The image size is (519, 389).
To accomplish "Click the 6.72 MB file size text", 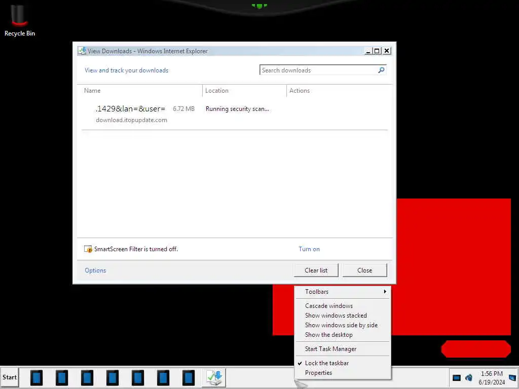I will click(183, 109).
